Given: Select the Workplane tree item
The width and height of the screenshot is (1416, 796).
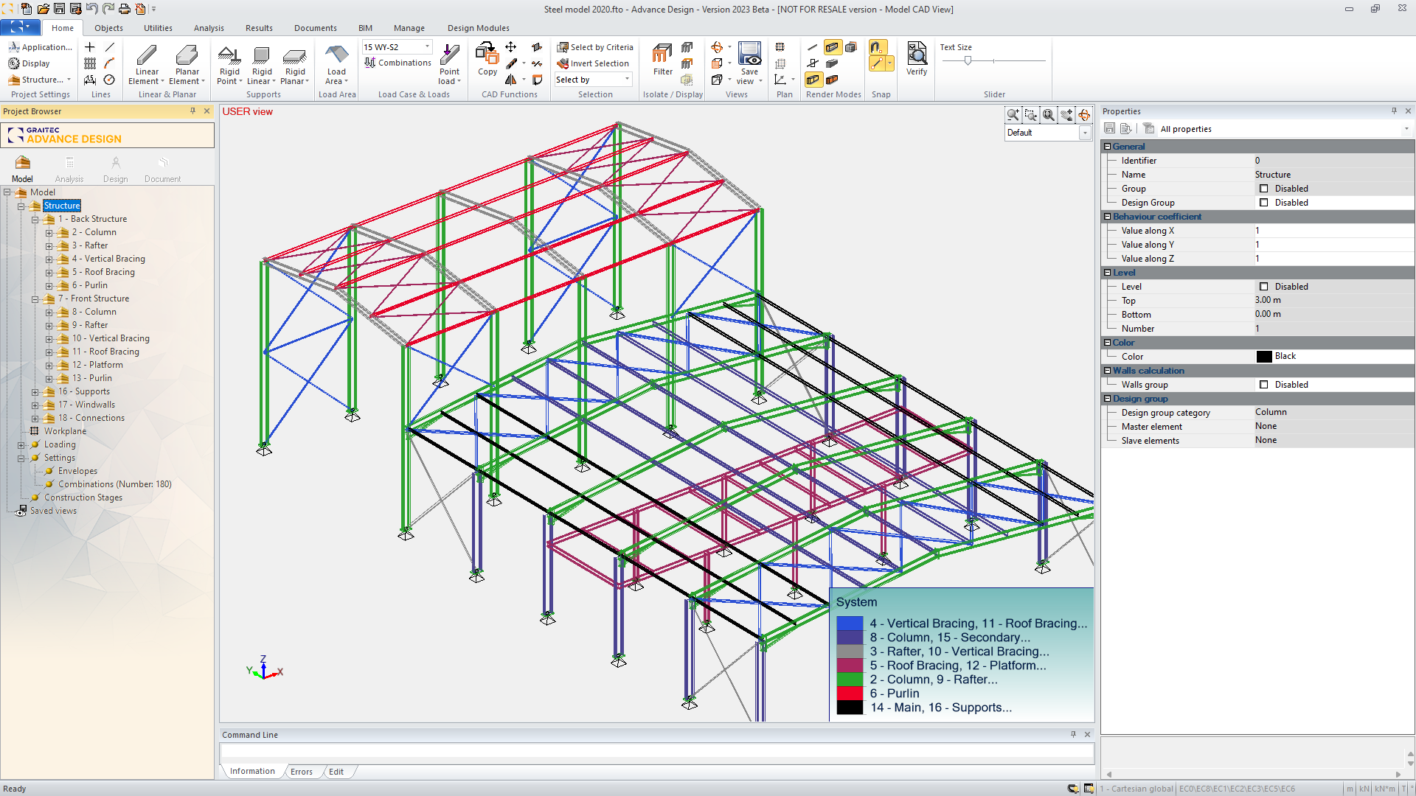Looking at the screenshot, I should (65, 431).
